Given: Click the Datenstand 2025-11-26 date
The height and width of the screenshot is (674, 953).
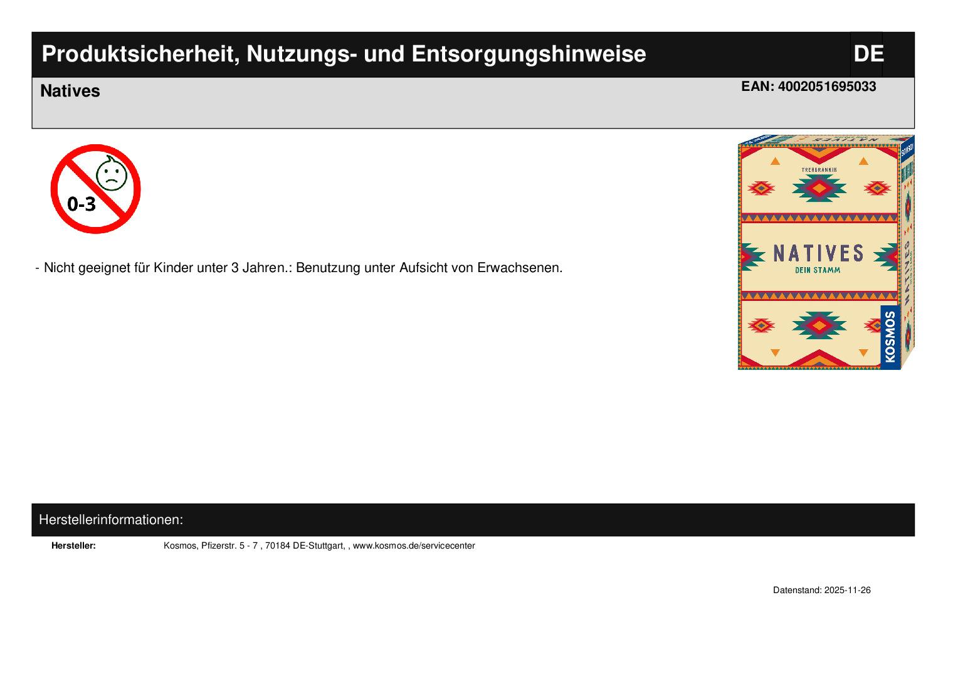Looking at the screenshot, I should pos(821,591).
